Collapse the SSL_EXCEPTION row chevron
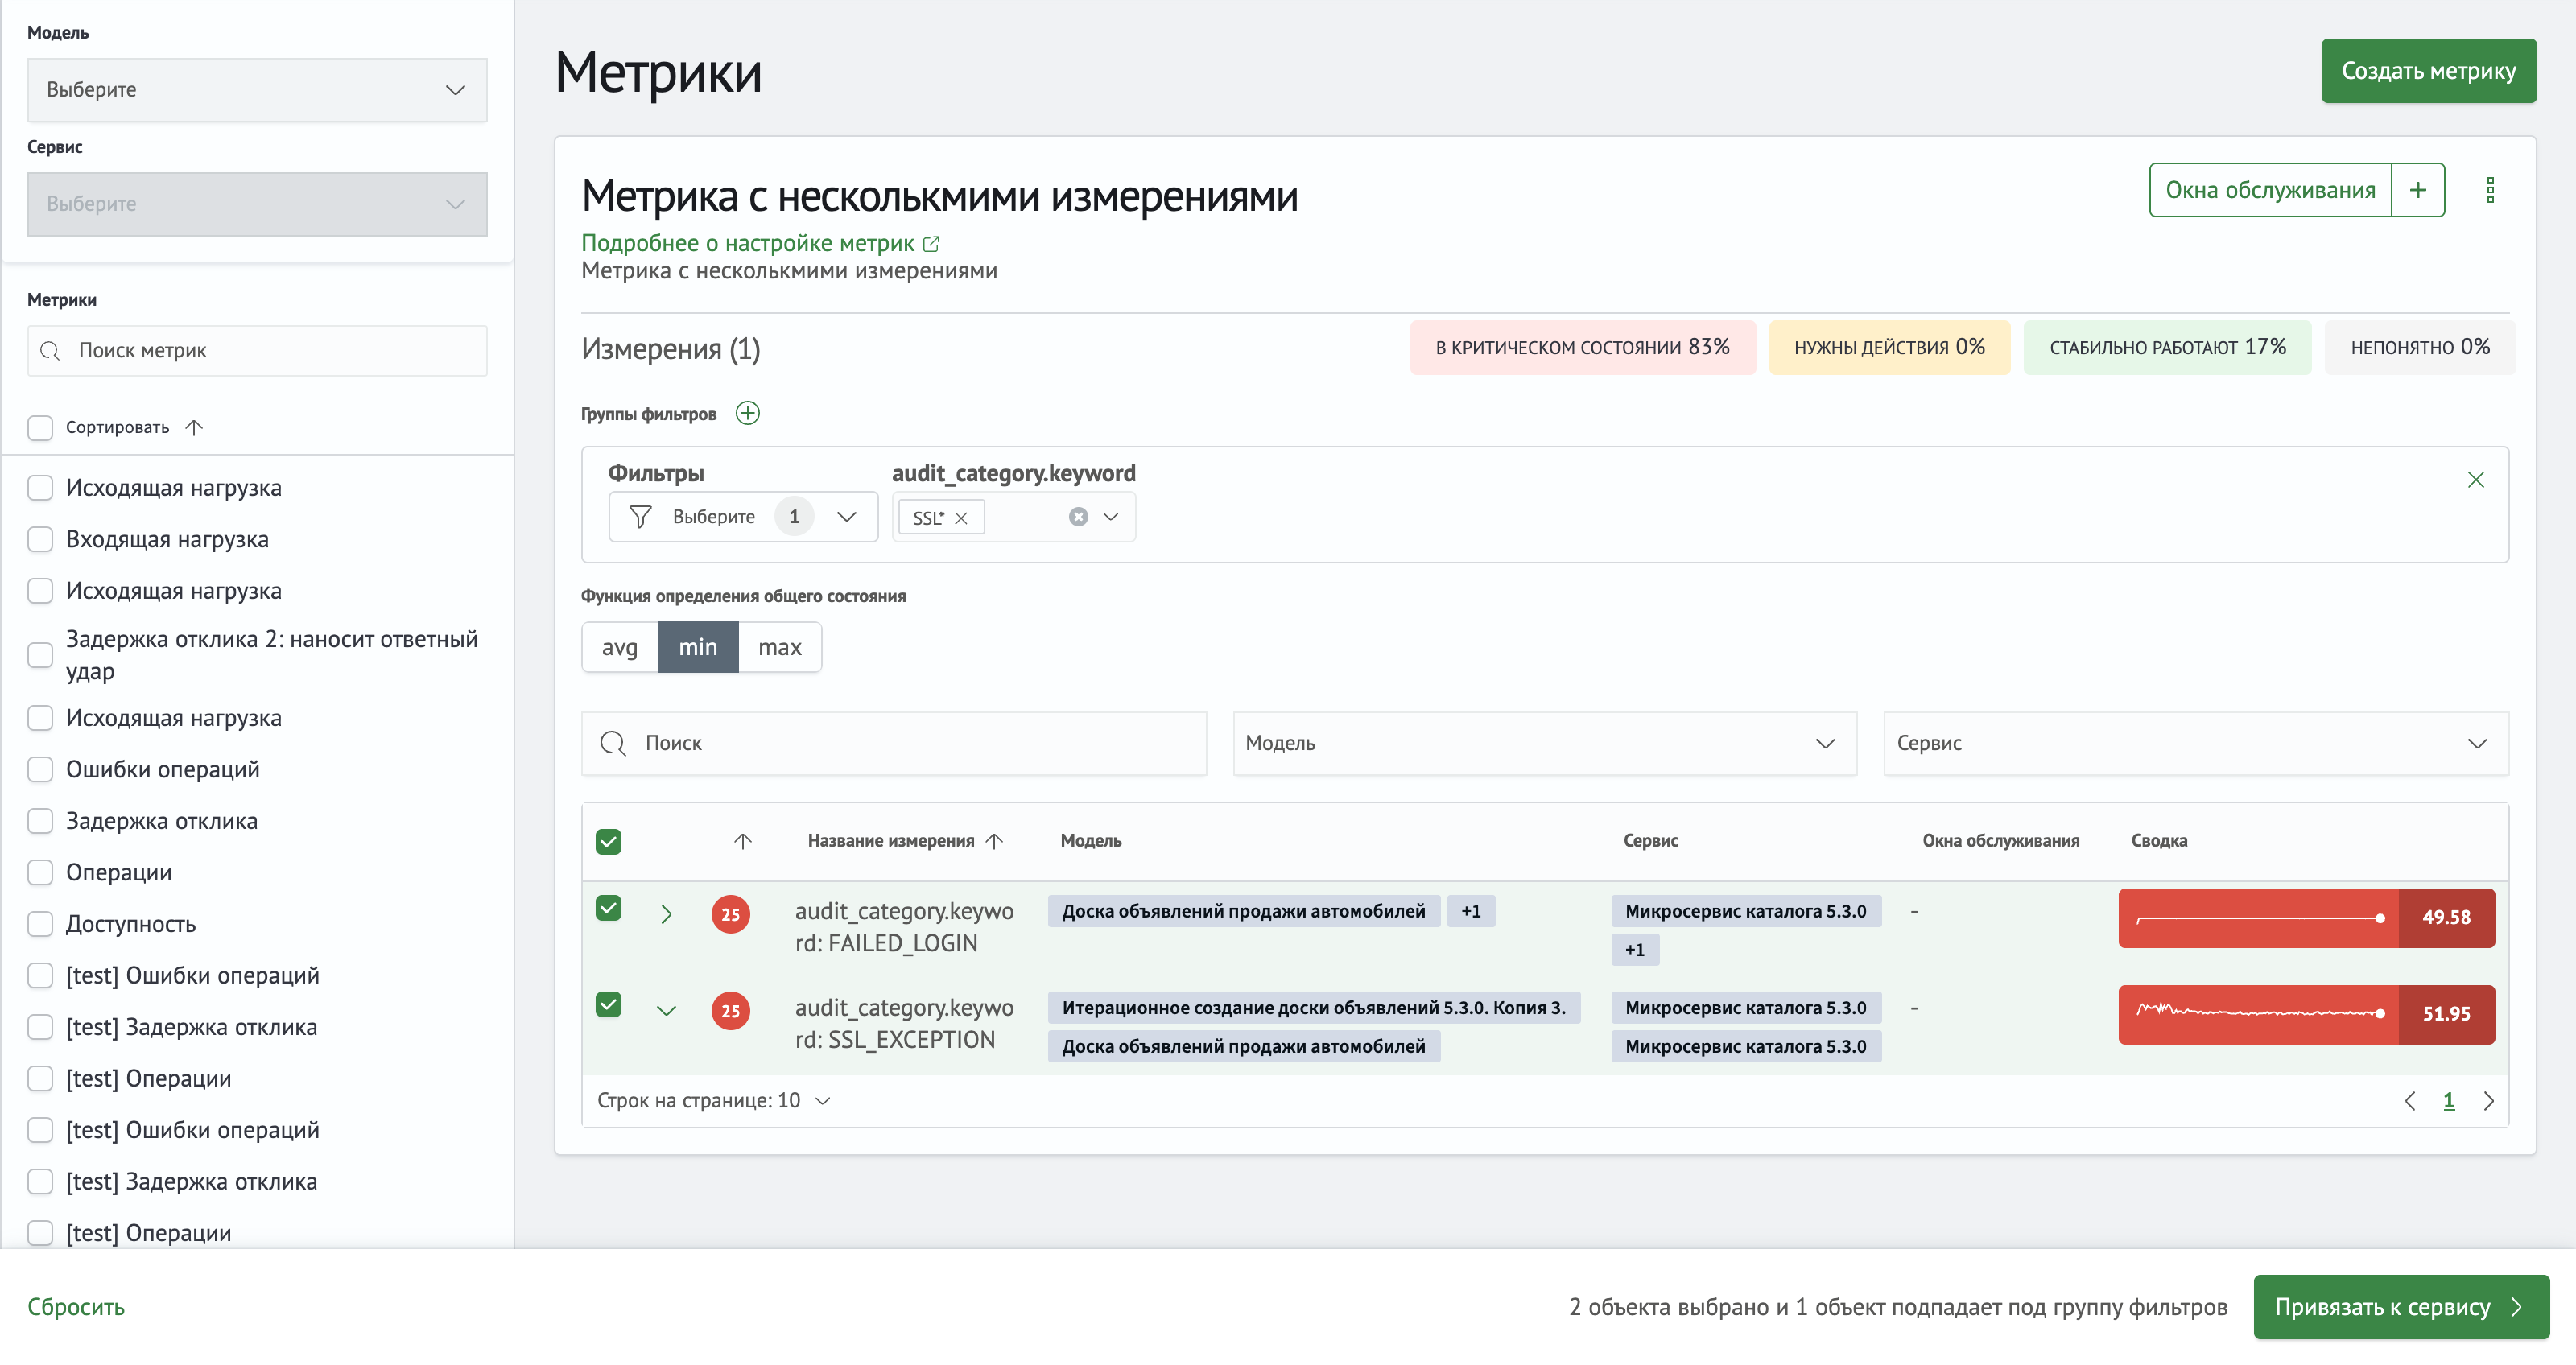This screenshot has height=1365, width=2576. point(666,1011)
